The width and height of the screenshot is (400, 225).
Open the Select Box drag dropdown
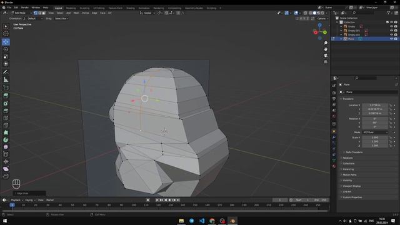point(61,19)
